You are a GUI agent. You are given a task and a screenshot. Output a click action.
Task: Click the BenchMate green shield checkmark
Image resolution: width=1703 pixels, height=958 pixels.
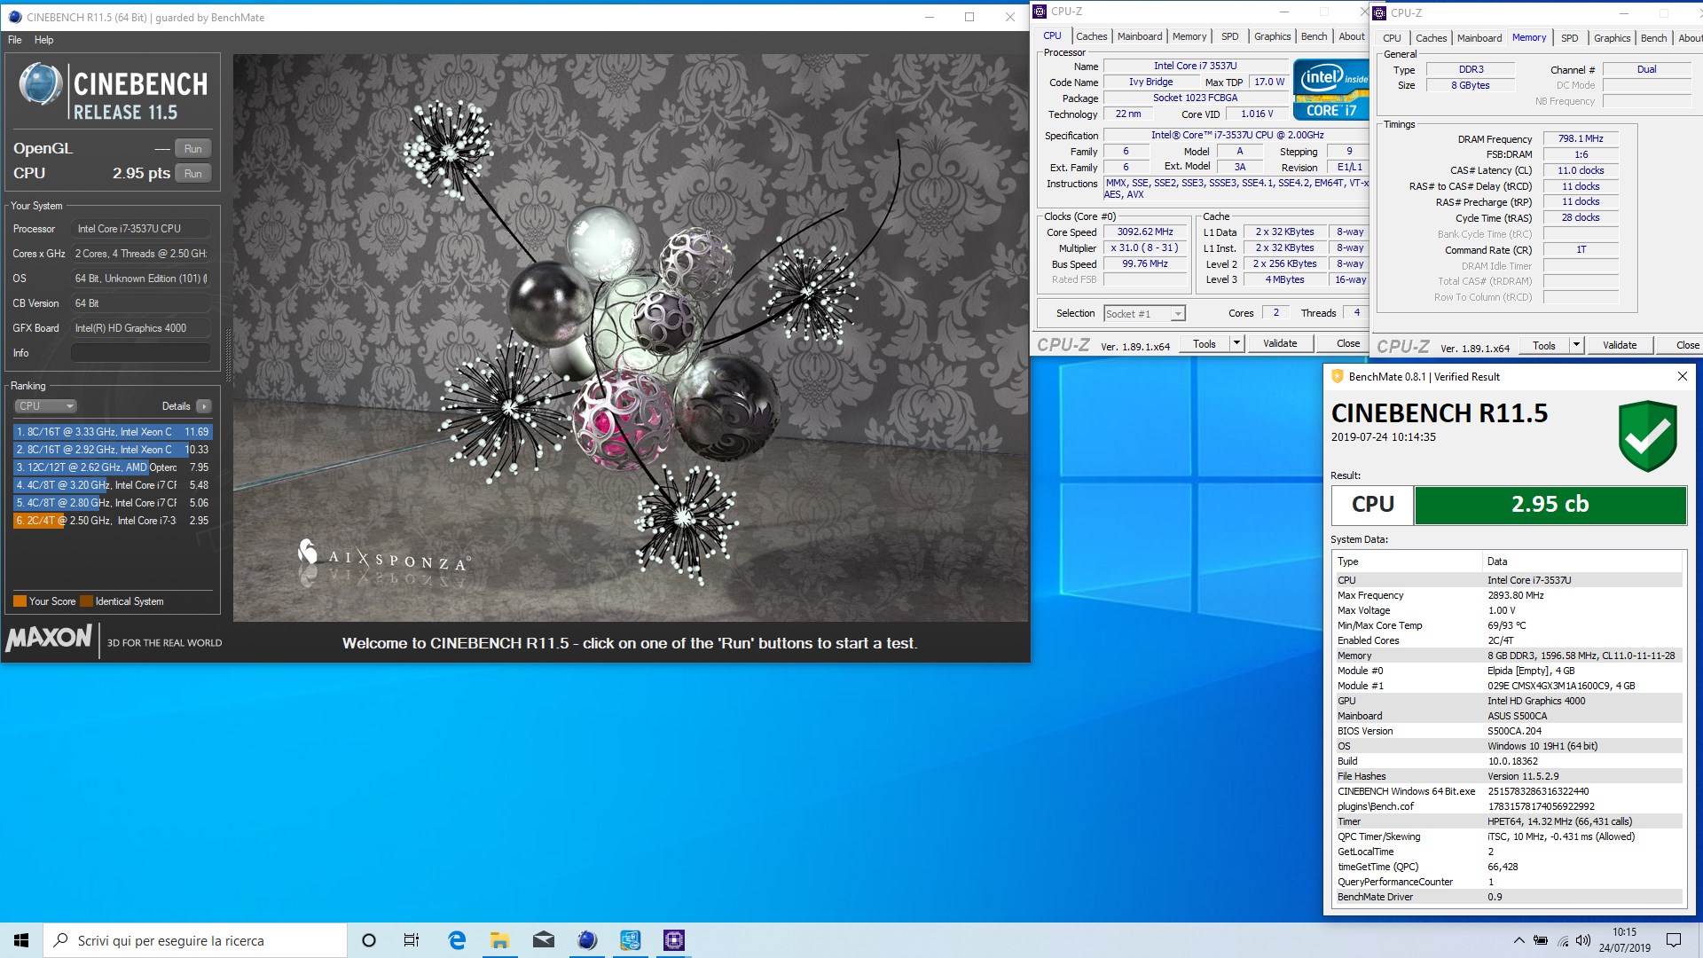tap(1647, 436)
